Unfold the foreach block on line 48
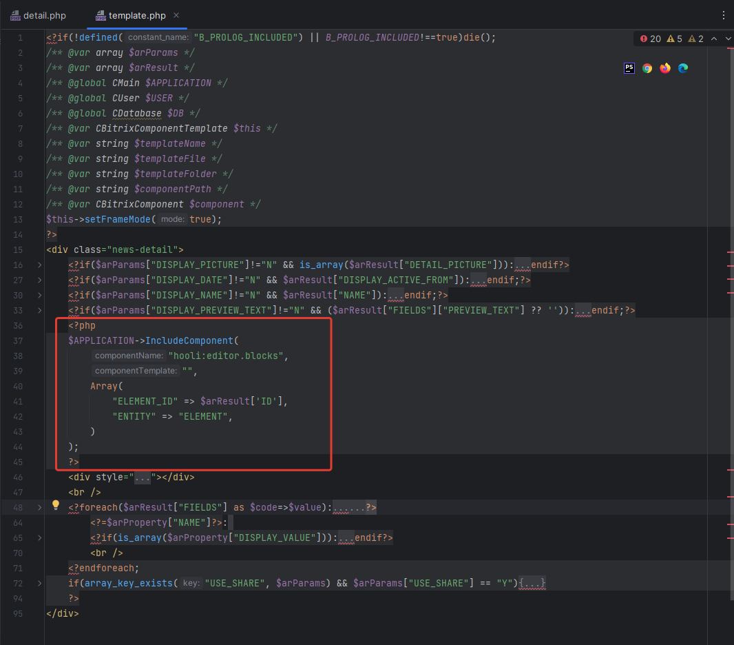The height and width of the screenshot is (645, 734). click(x=40, y=507)
